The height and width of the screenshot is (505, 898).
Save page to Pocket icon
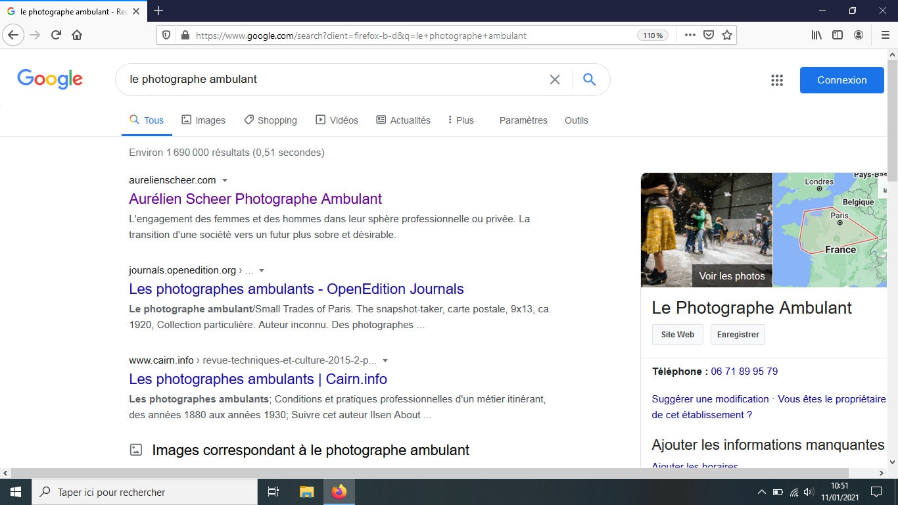click(x=709, y=35)
